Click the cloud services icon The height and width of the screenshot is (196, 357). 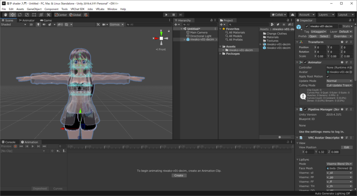click(293, 15)
